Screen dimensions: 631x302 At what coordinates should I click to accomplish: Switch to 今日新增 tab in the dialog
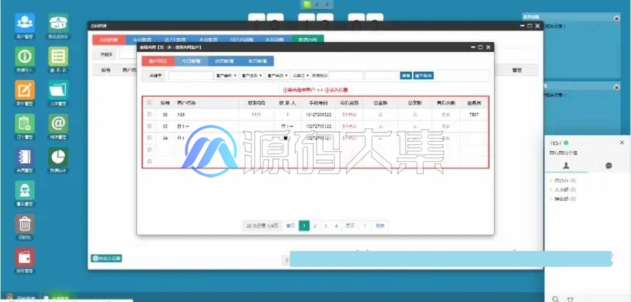[x=191, y=61]
